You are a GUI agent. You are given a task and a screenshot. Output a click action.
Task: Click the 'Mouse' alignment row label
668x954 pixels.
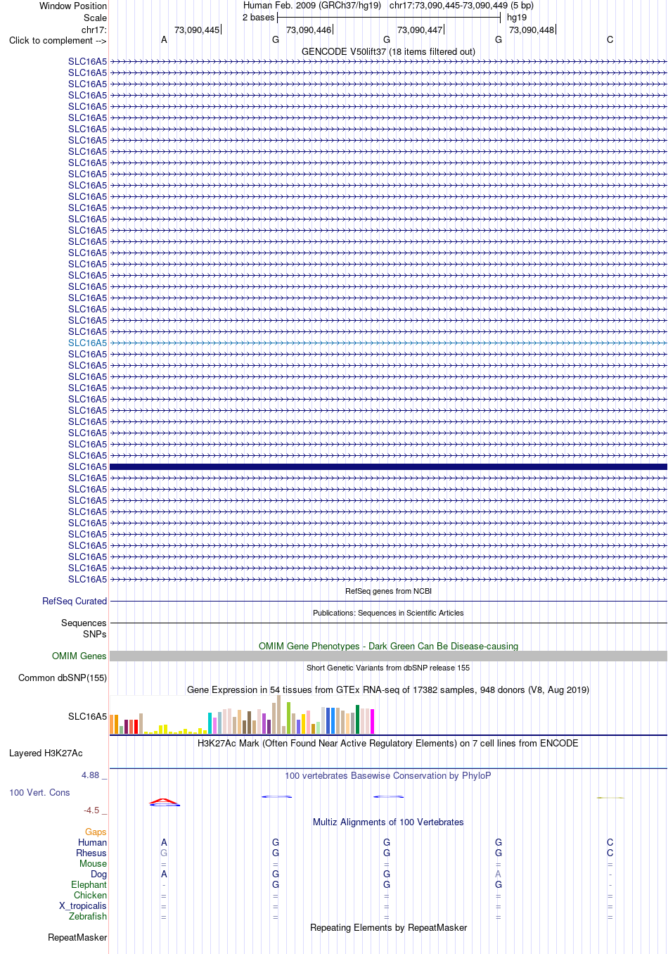(x=93, y=863)
